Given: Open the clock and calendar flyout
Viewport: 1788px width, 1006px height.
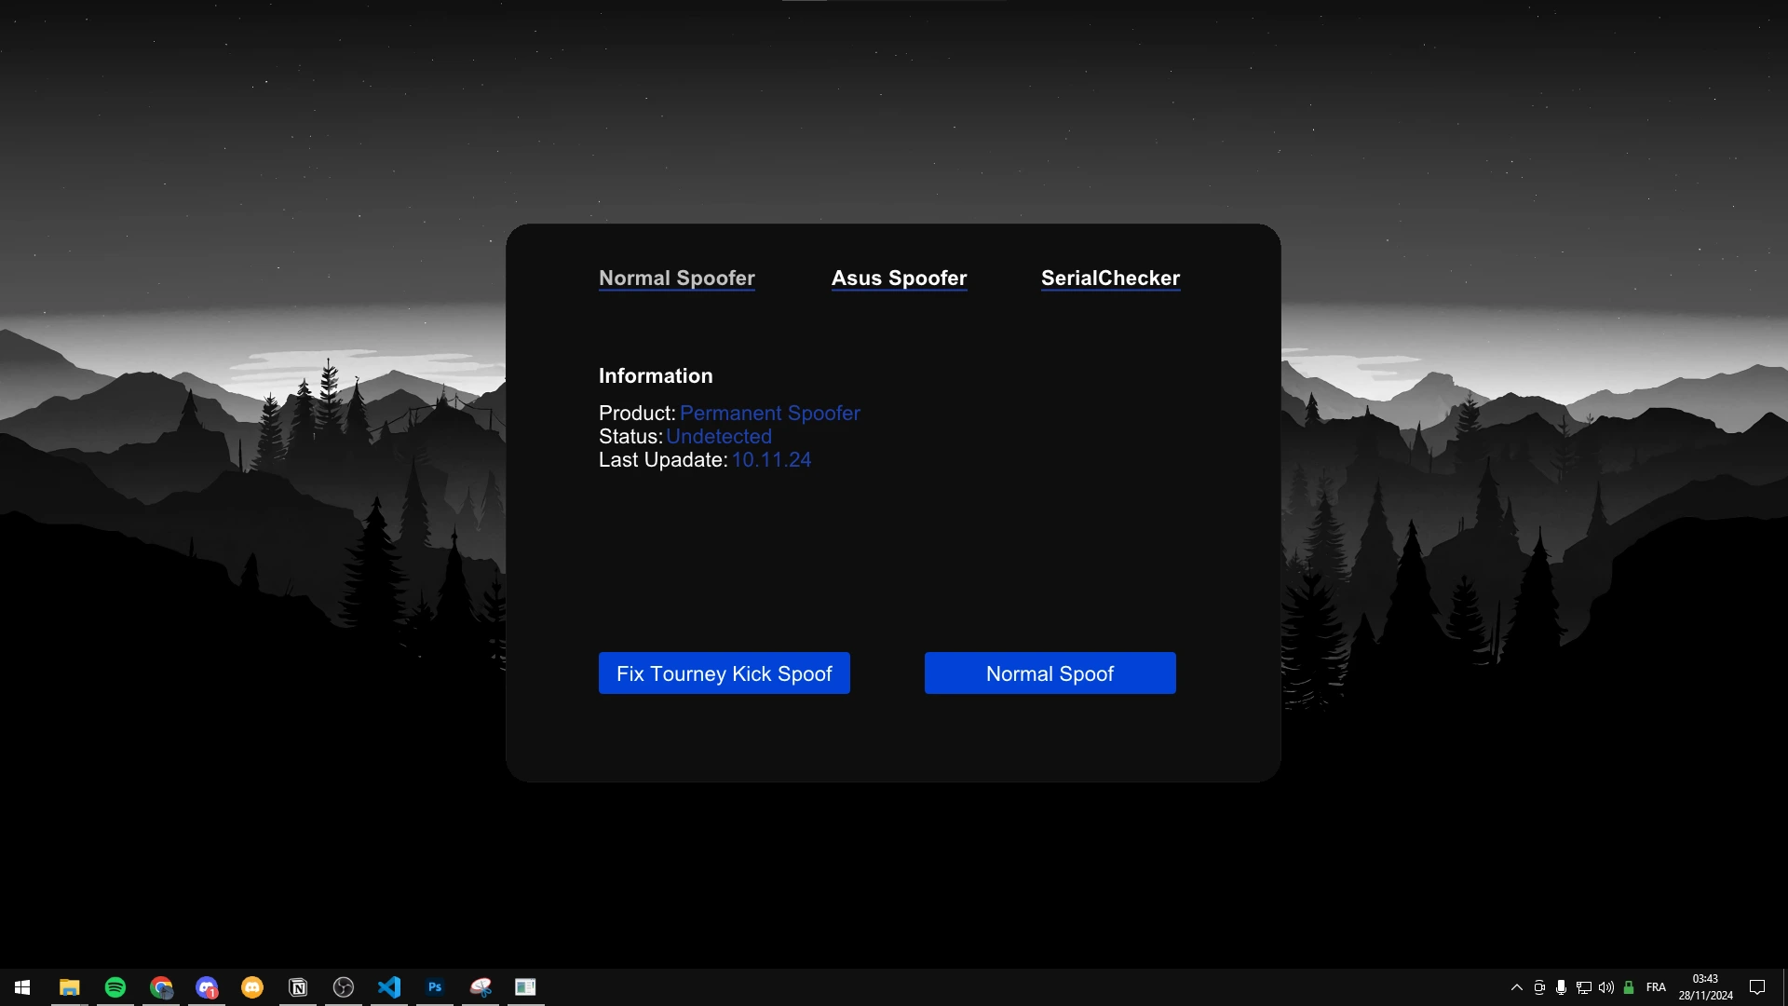Looking at the screenshot, I should coord(1706,987).
